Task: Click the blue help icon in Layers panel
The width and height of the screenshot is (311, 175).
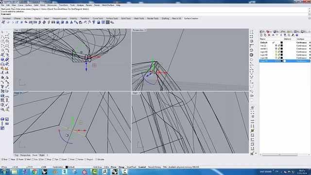Action: 297,35
